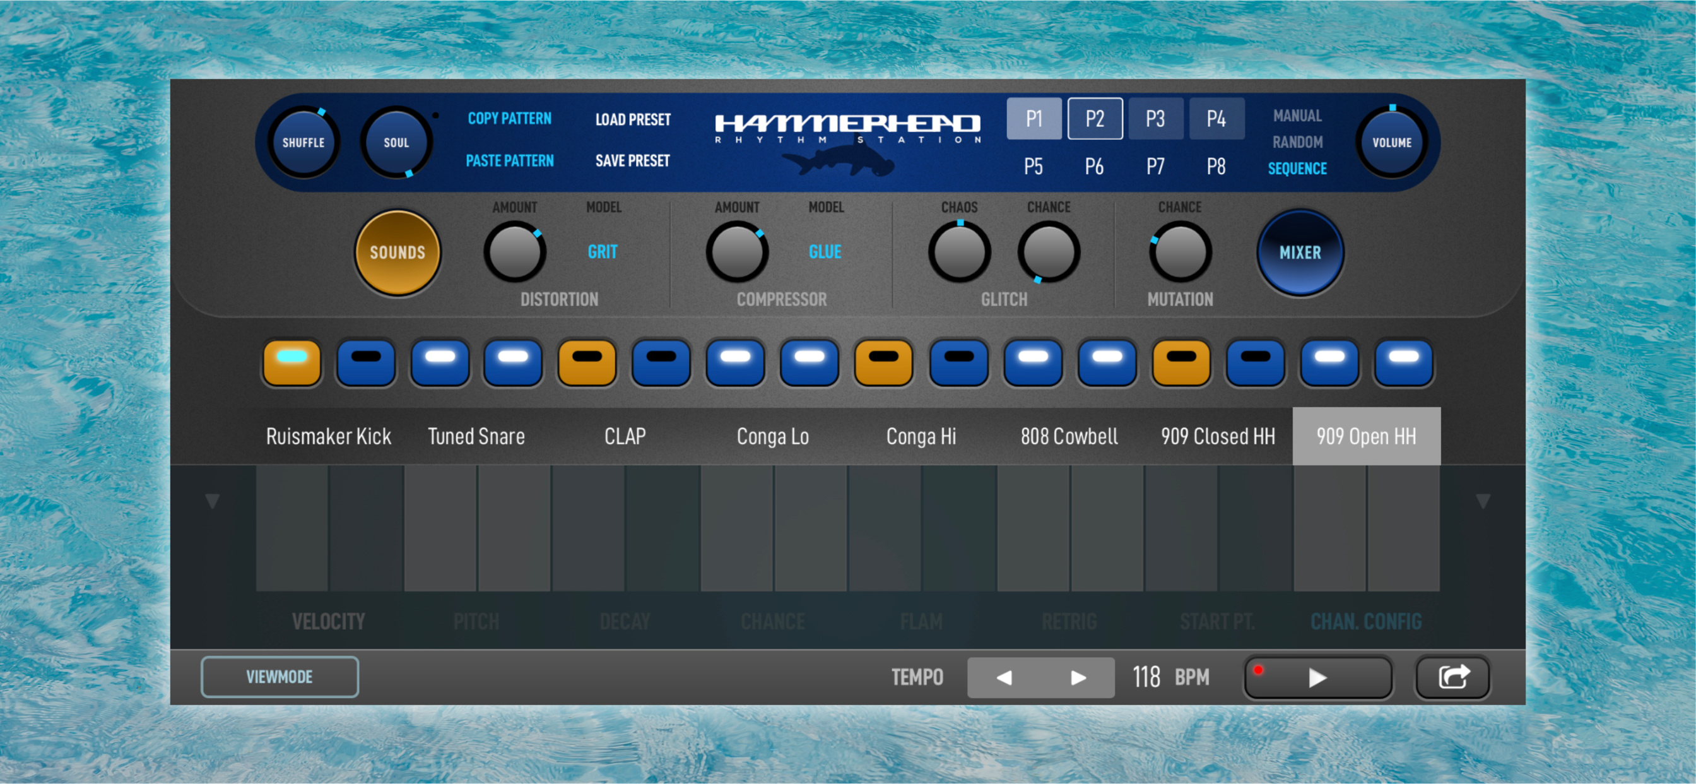Viewport: 1696px width, 784px height.
Task: Increase tempo with the right arrow
Action: tap(1078, 677)
